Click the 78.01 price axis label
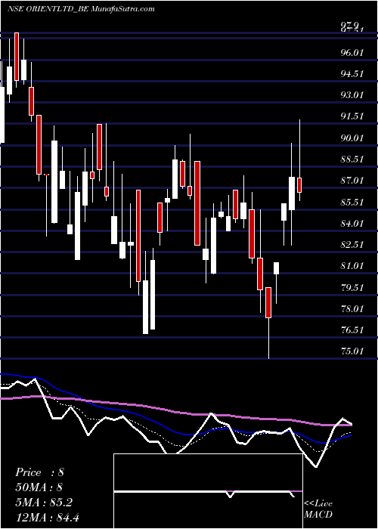This screenshot has width=378, height=529. [x=352, y=308]
